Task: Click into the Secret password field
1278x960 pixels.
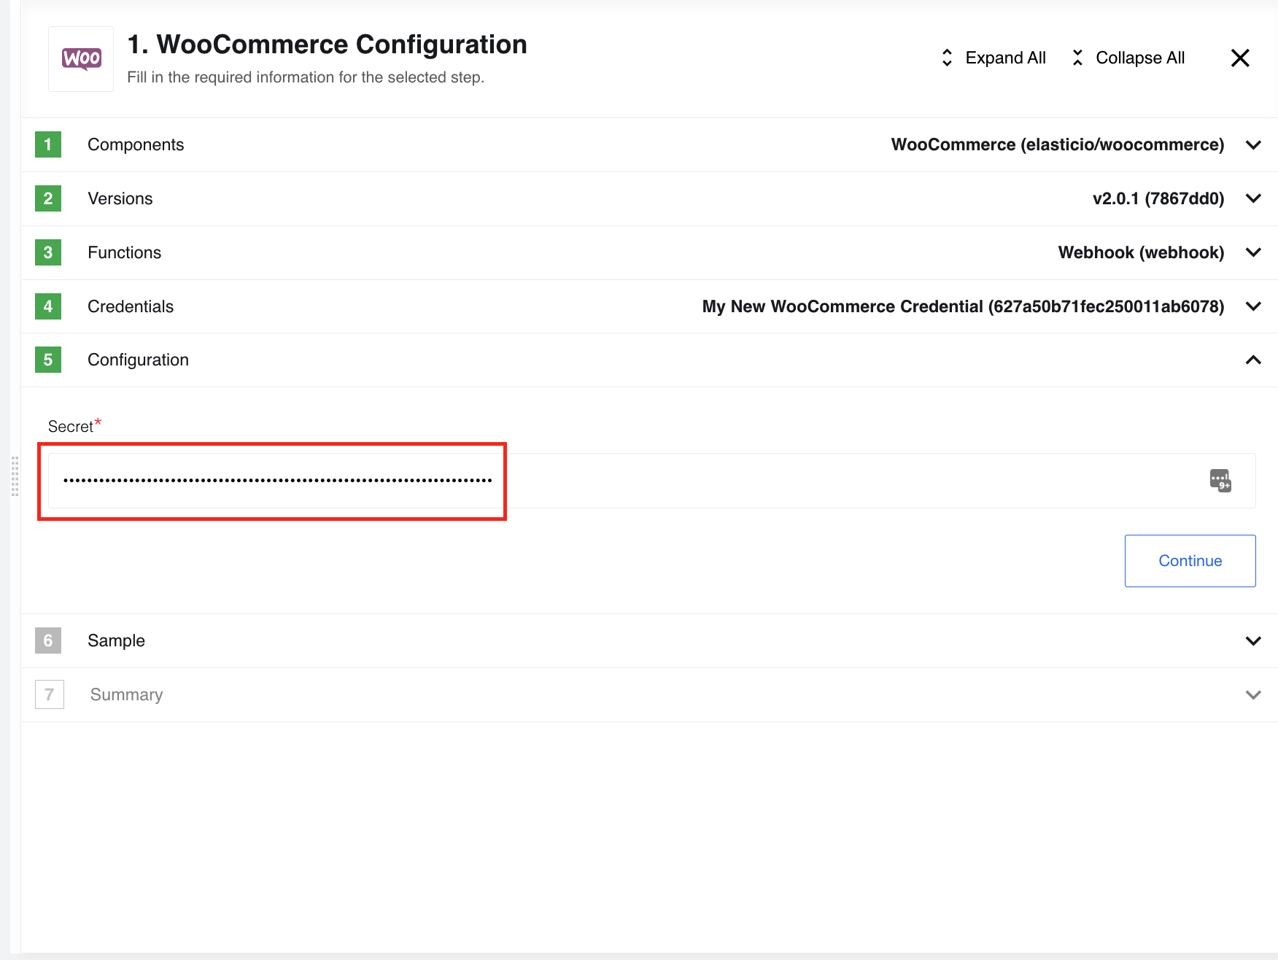Action: click(651, 481)
